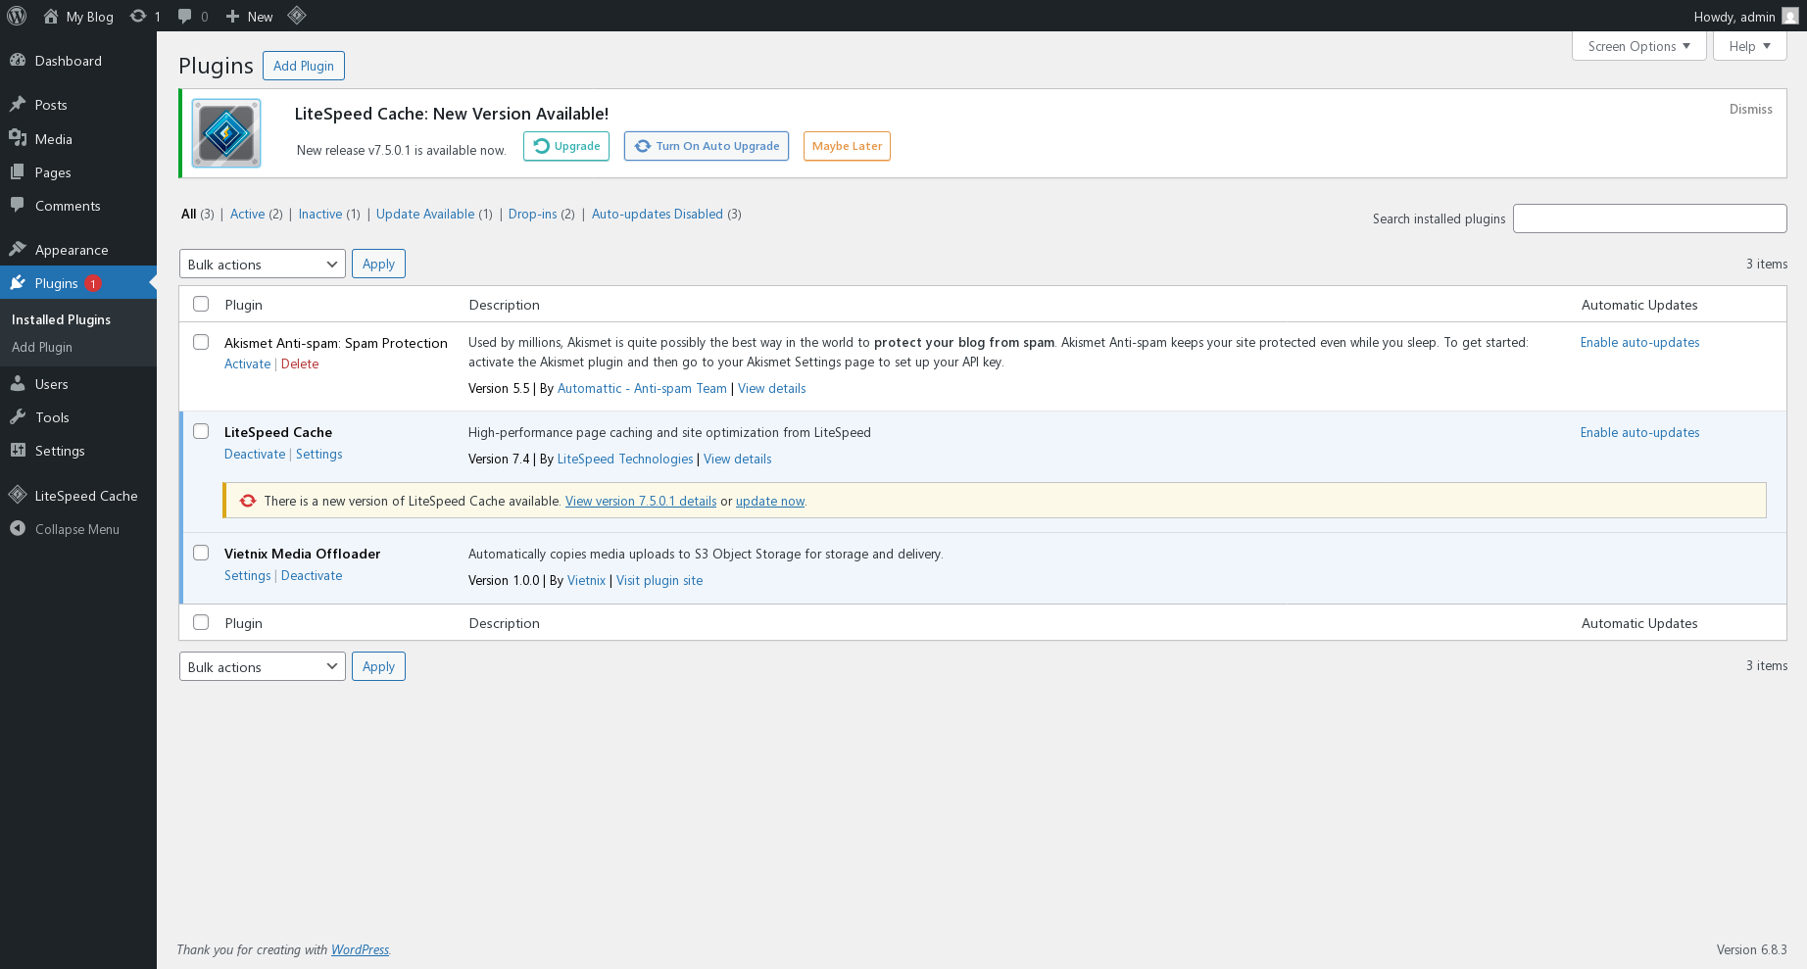This screenshot has height=969, width=1807.
Task: Check the Vietnix Media Offloader checkbox
Action: point(201,553)
